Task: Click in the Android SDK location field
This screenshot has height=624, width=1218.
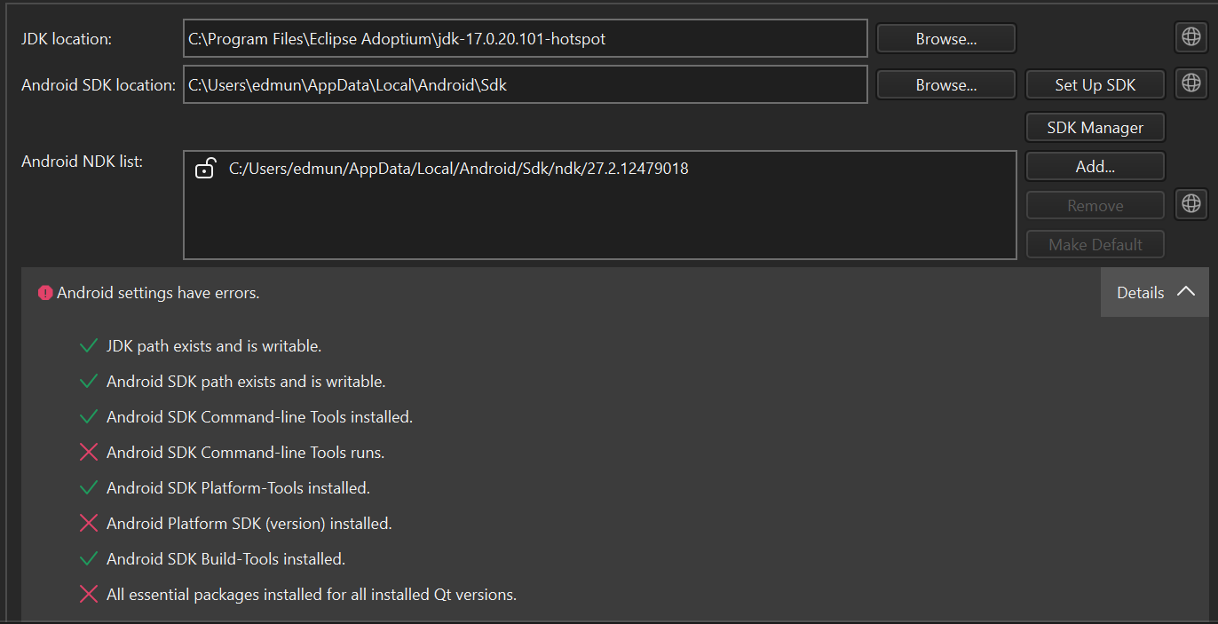Action: 526,84
